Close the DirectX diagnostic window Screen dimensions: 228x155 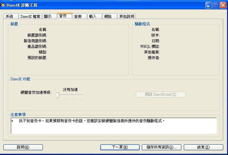(x=223, y=5)
